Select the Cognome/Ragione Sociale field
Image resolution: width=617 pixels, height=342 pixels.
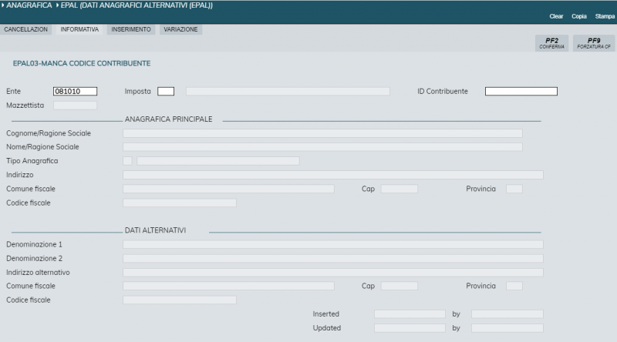point(322,133)
